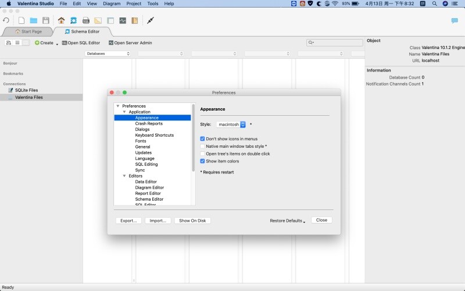The height and width of the screenshot is (291, 465).
Task: Open Schema Editor from the toolbar icon
Action: pyautogui.click(x=74, y=20)
